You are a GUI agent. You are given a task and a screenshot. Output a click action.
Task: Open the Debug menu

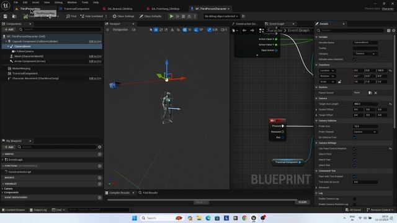coord(58,2)
